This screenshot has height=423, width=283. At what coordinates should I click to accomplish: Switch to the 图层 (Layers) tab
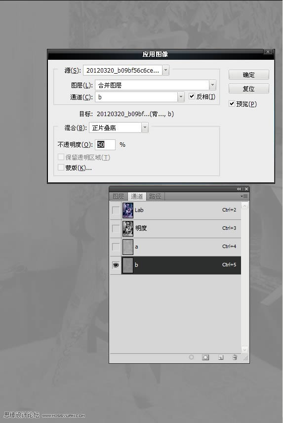tap(119, 196)
